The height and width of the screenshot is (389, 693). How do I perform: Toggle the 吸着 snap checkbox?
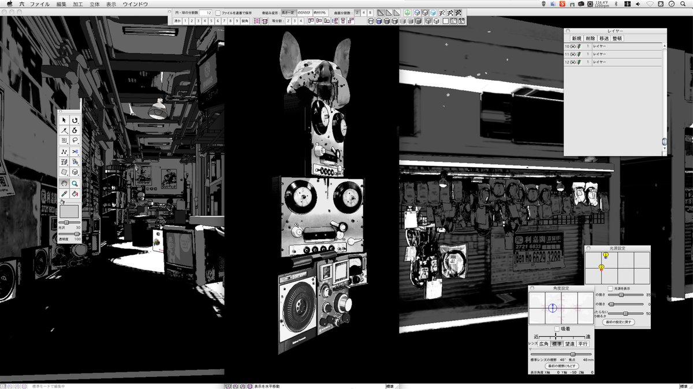coord(556,328)
